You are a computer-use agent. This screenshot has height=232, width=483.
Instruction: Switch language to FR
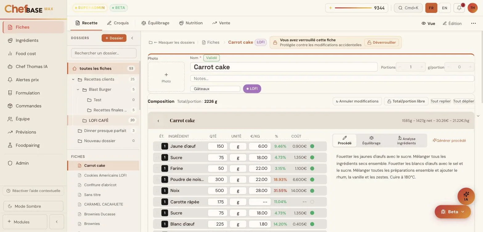431,8
